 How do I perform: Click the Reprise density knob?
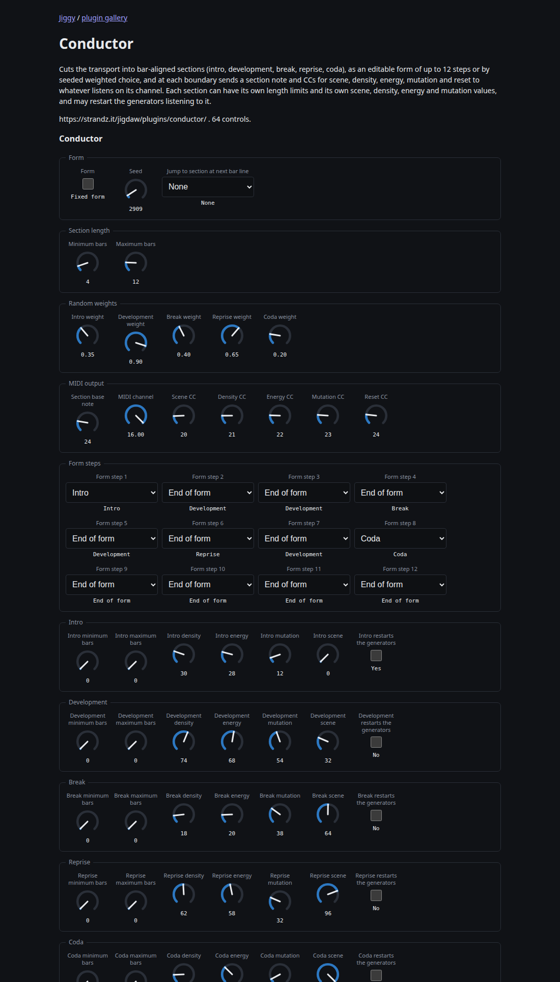tap(184, 894)
